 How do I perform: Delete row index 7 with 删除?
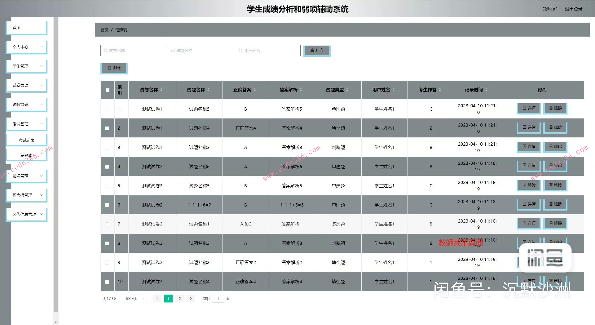556,223
